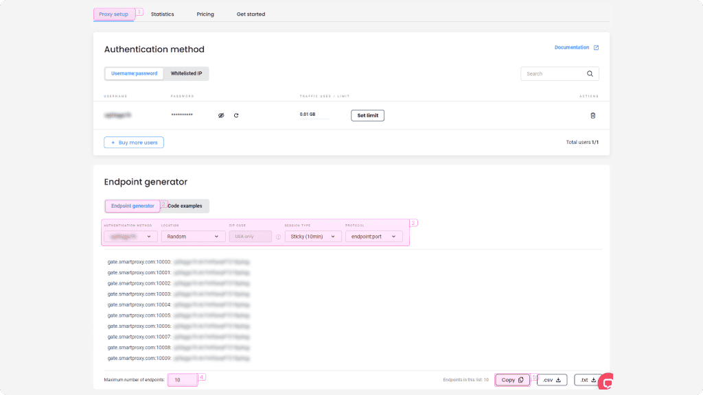Screen dimensions: 703x395
Task: Toggle password visibility with the eye icon
Action: click(221, 115)
